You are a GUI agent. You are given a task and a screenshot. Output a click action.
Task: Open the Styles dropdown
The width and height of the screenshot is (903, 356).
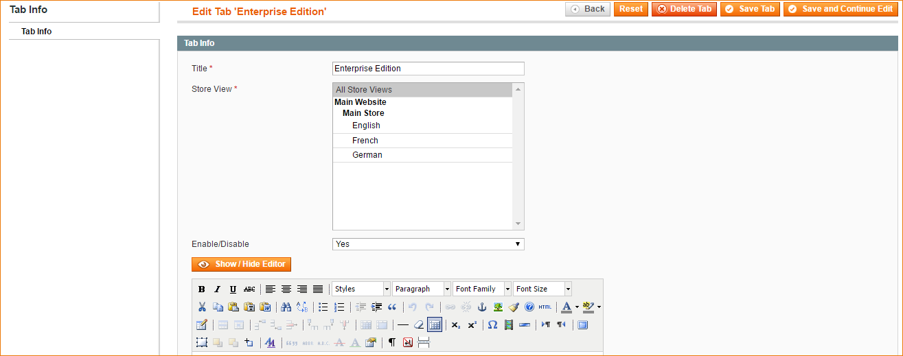[361, 289]
